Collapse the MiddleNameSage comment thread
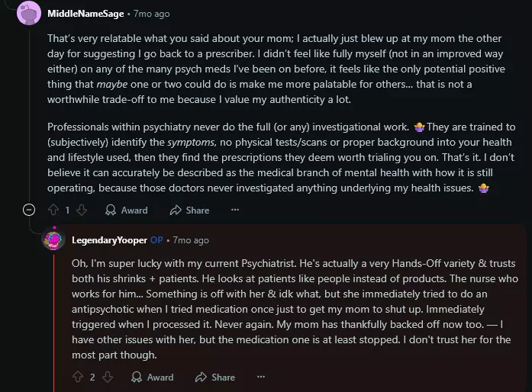This screenshot has width=532, height=392. (30, 210)
